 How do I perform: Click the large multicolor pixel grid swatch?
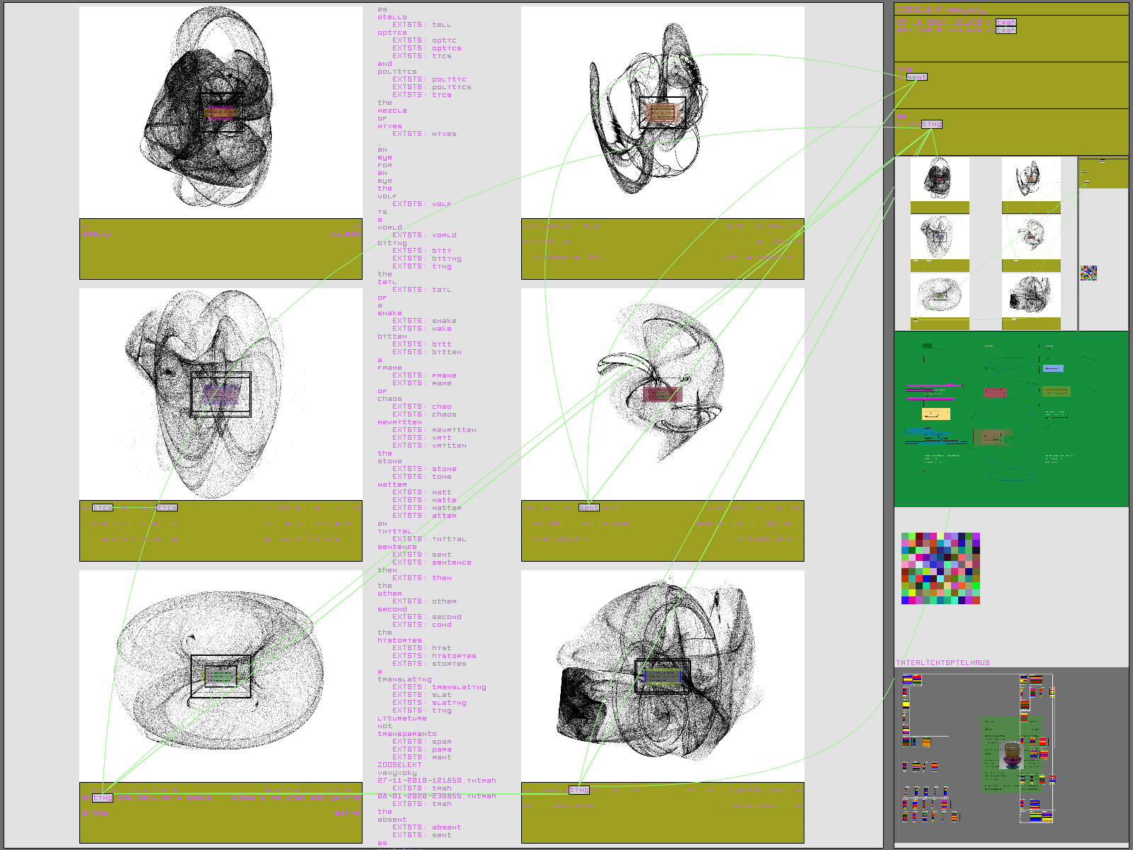click(x=940, y=569)
